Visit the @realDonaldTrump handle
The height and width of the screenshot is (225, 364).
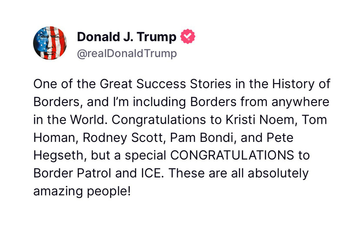(127, 54)
